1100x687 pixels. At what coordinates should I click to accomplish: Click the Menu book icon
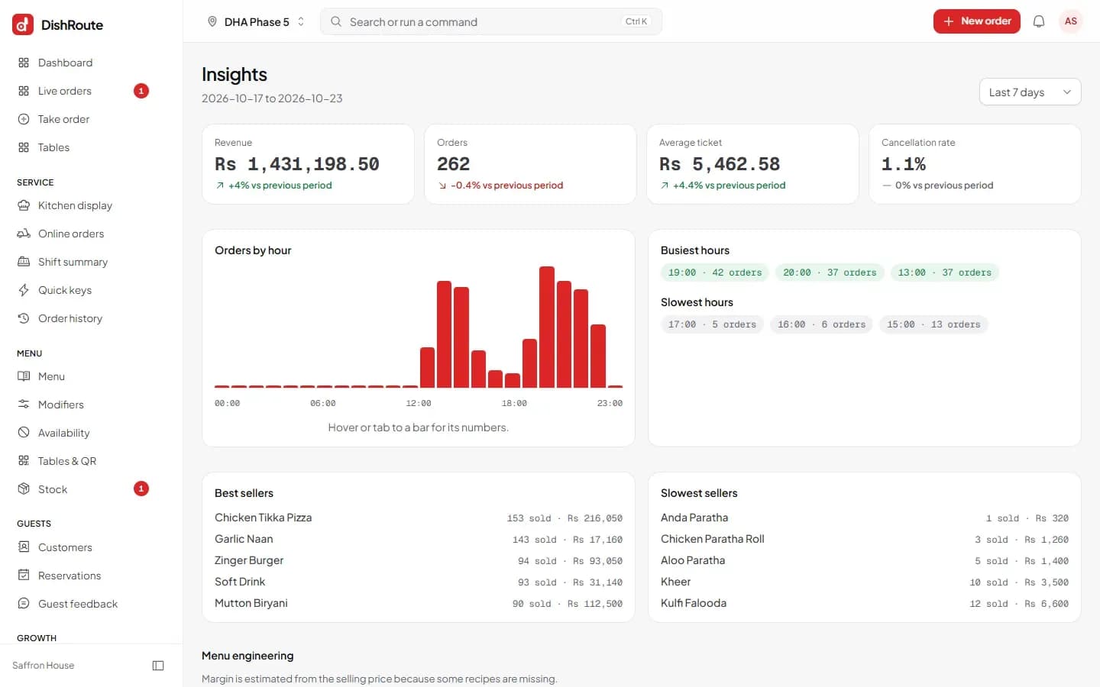[24, 376]
